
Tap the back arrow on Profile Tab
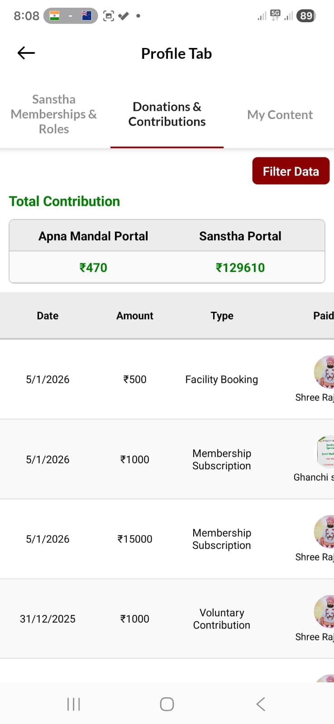click(x=26, y=53)
